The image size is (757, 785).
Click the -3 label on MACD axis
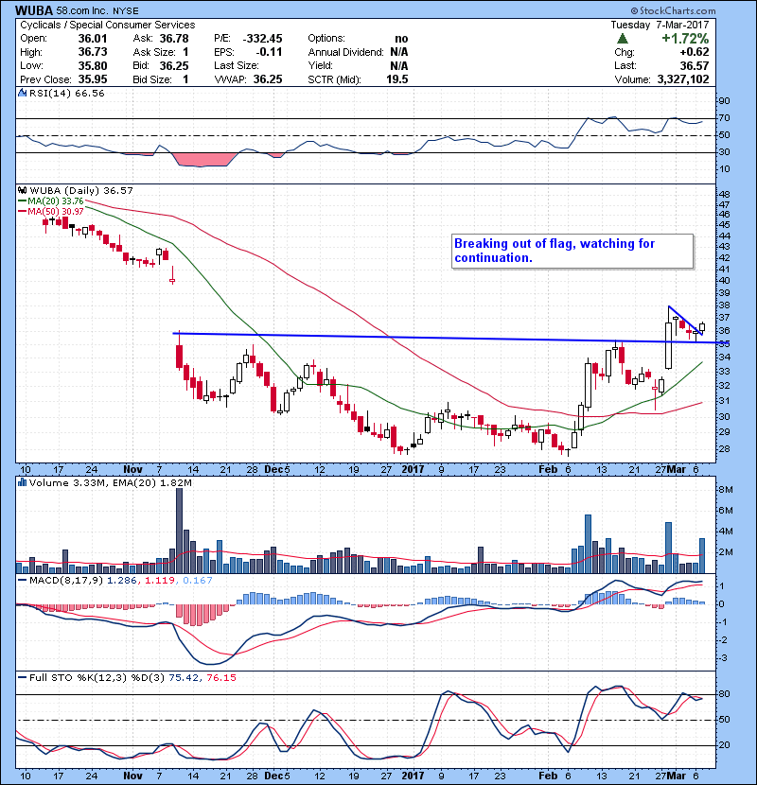[722, 658]
